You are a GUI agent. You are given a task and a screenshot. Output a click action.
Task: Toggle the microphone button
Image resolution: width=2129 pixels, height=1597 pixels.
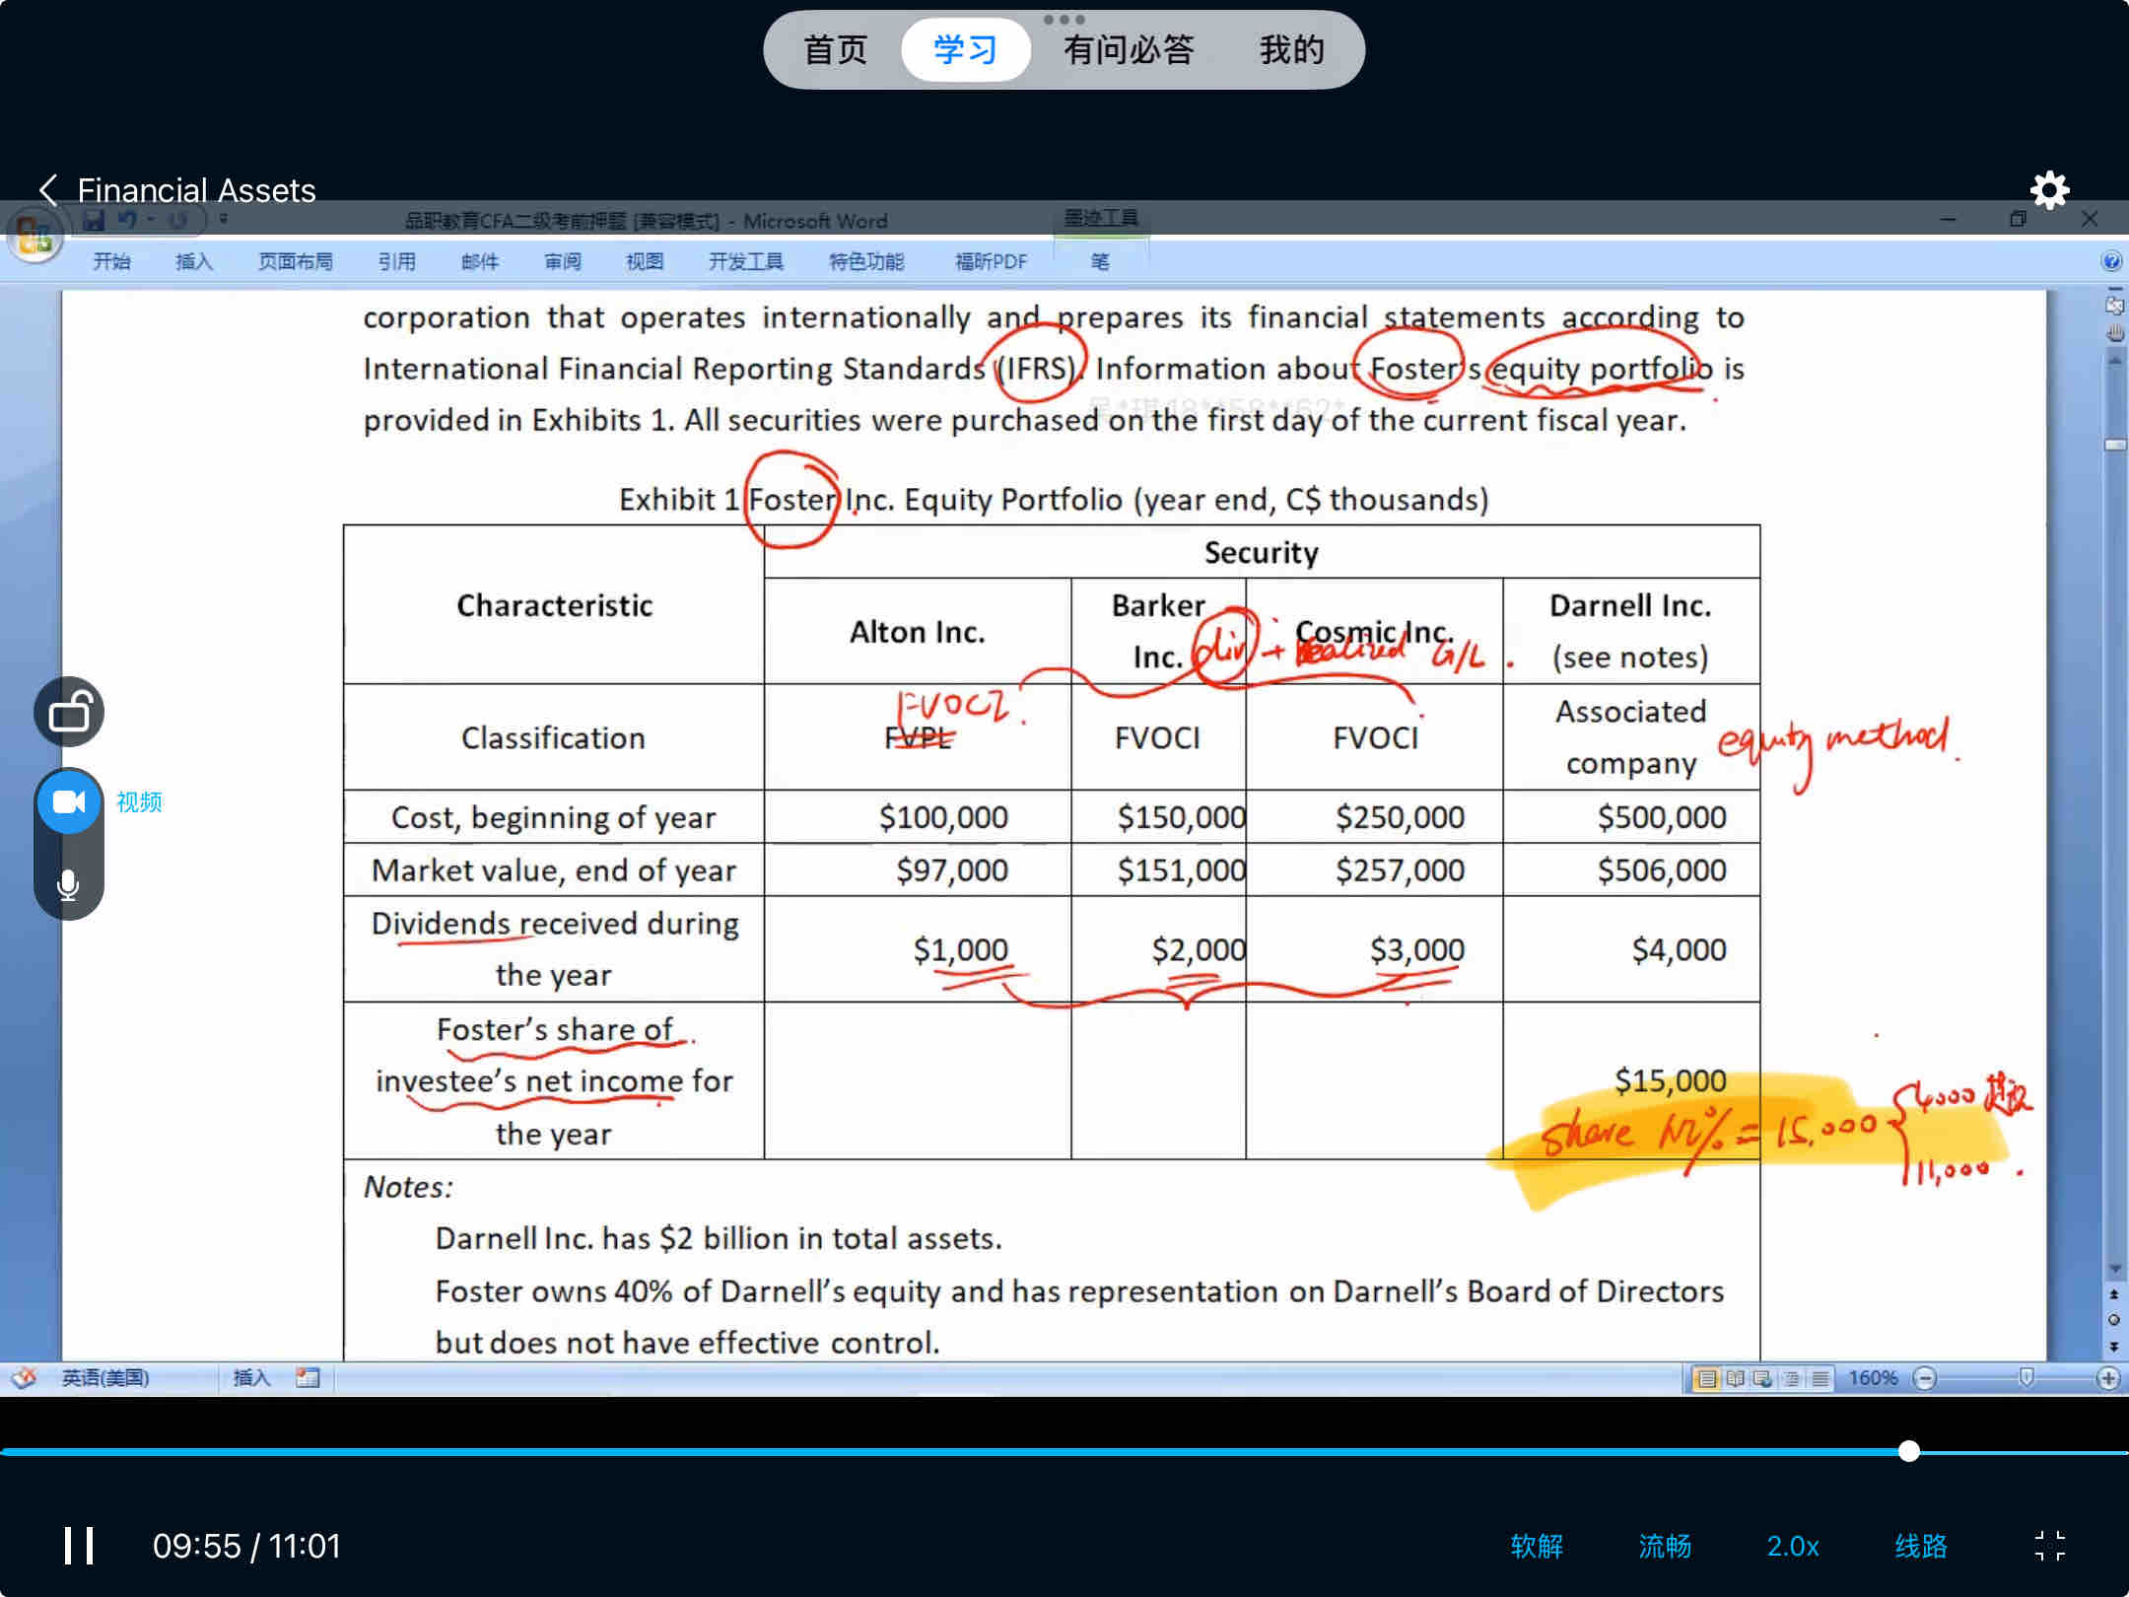click(68, 884)
